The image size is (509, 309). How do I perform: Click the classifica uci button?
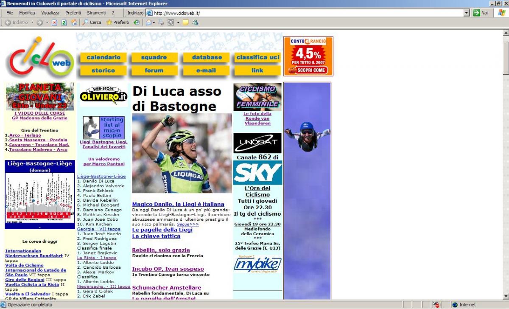tap(257, 57)
